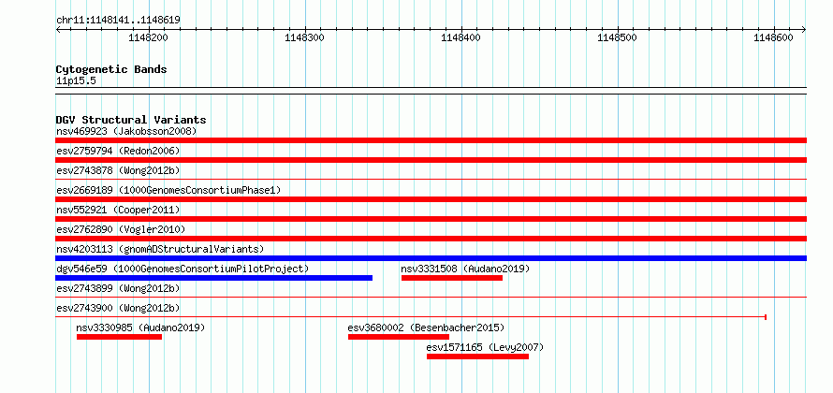
Task: Select the blue bar under dgv546e59
Action: pos(214,278)
